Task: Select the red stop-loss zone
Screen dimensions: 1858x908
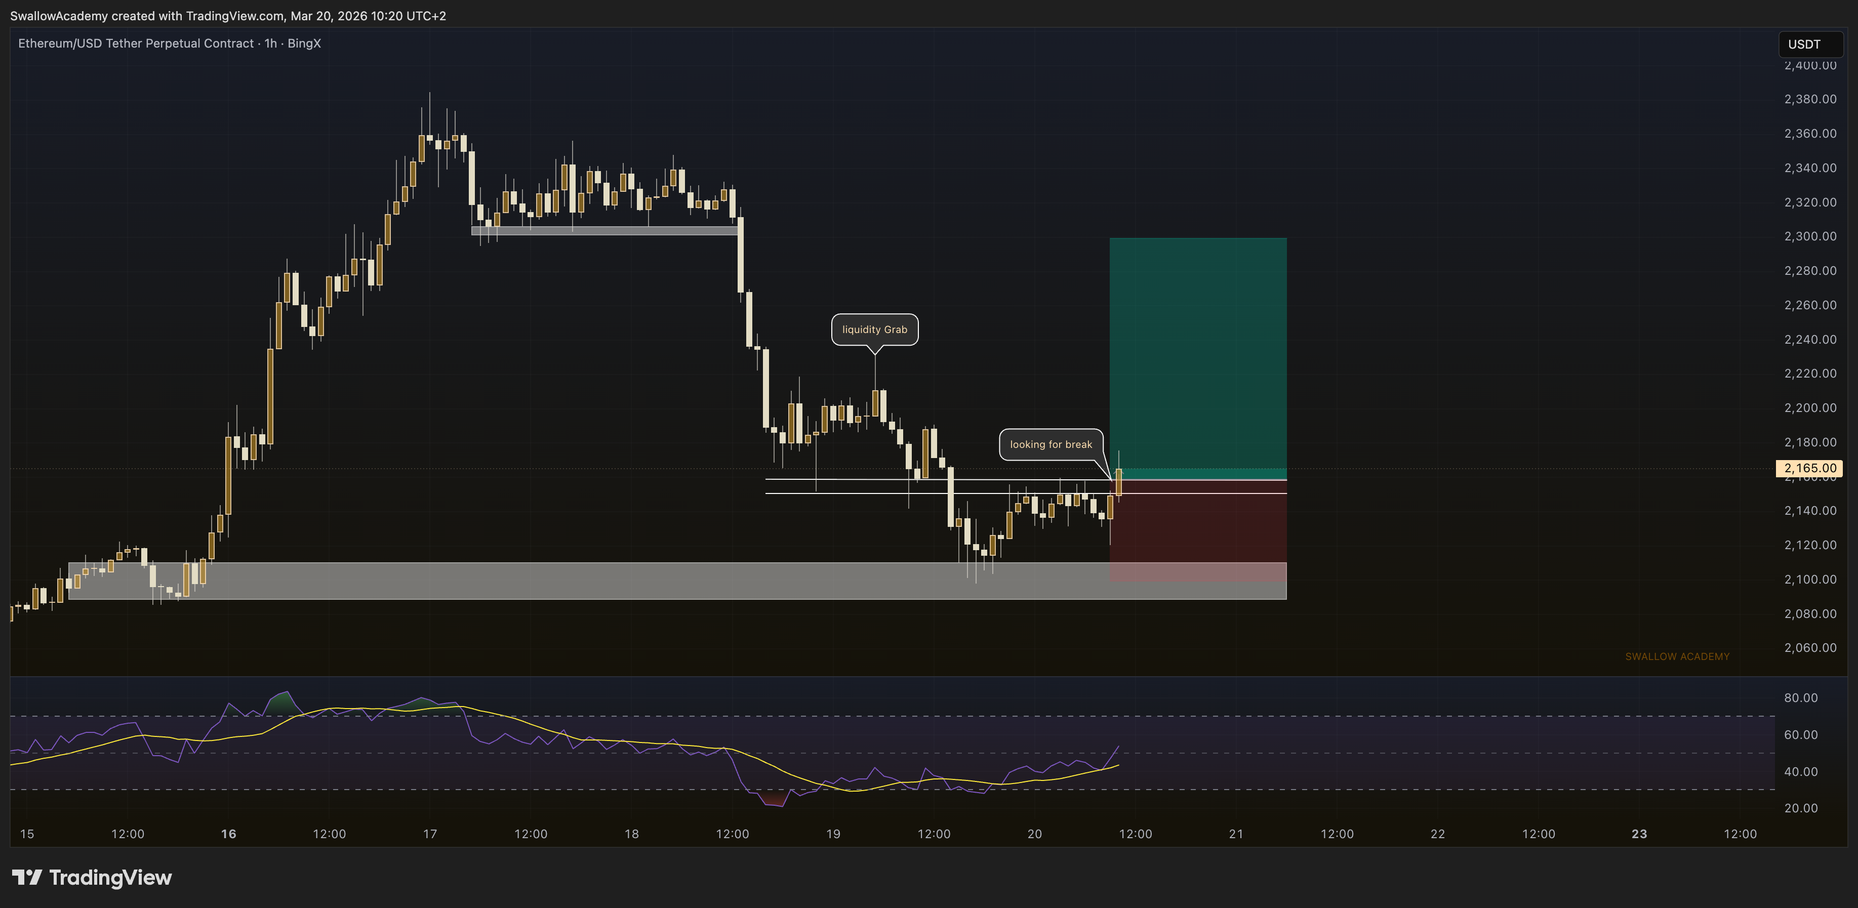Action: [x=1197, y=531]
